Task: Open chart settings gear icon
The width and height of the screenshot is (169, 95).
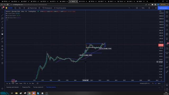Action: pos(149,8)
